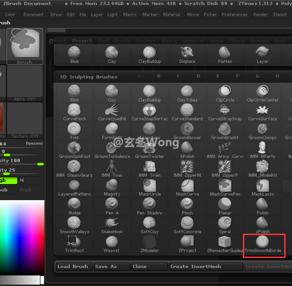Select the ClayTubes brush
Viewport: 292px width, 286px height.
coord(187,94)
